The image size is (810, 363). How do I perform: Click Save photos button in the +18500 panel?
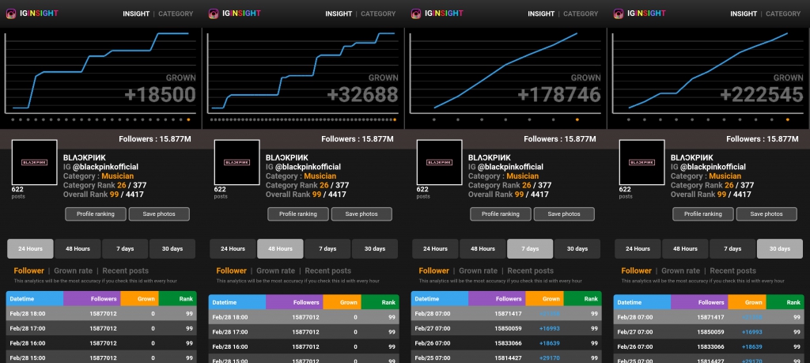159,214
